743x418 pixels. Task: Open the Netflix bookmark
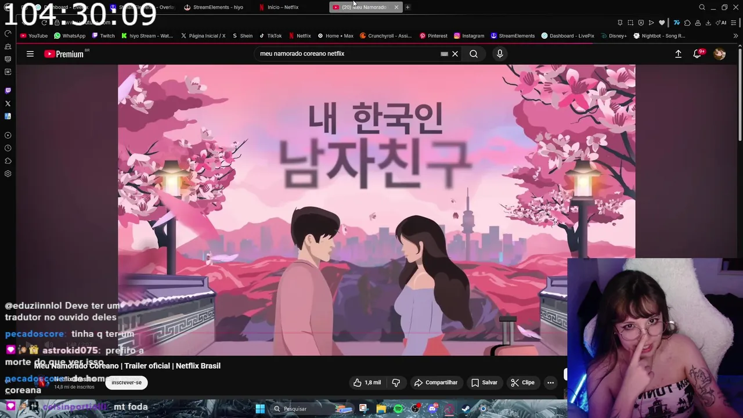300,36
